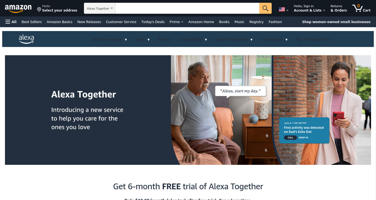This screenshot has height=200, width=376.
Task: Open the Accessibility menu in Alexa bar
Action: click(x=193, y=40)
